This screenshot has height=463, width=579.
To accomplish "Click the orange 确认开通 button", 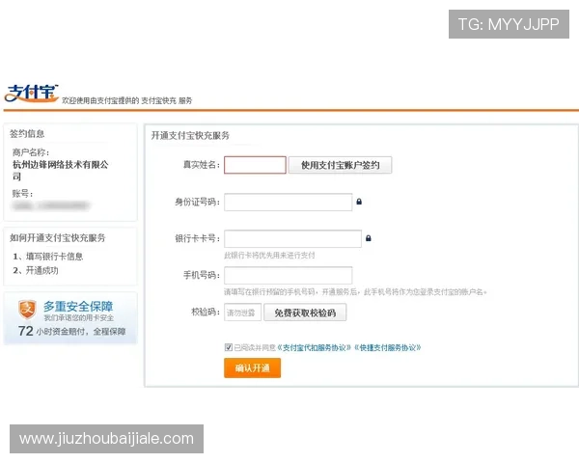I will 252,368.
